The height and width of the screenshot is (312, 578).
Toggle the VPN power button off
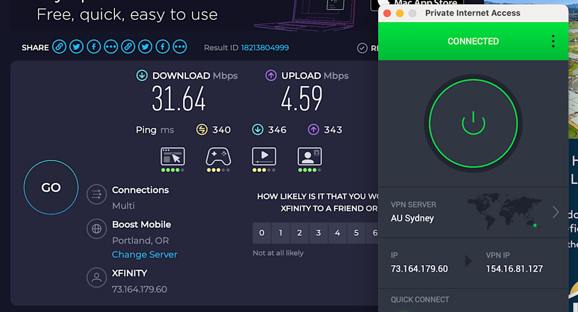[x=473, y=123]
